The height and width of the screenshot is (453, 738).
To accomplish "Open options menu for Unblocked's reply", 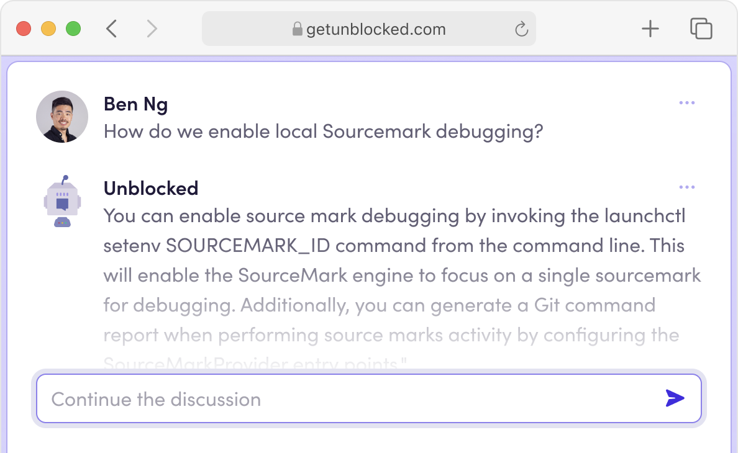I will coord(686,187).
